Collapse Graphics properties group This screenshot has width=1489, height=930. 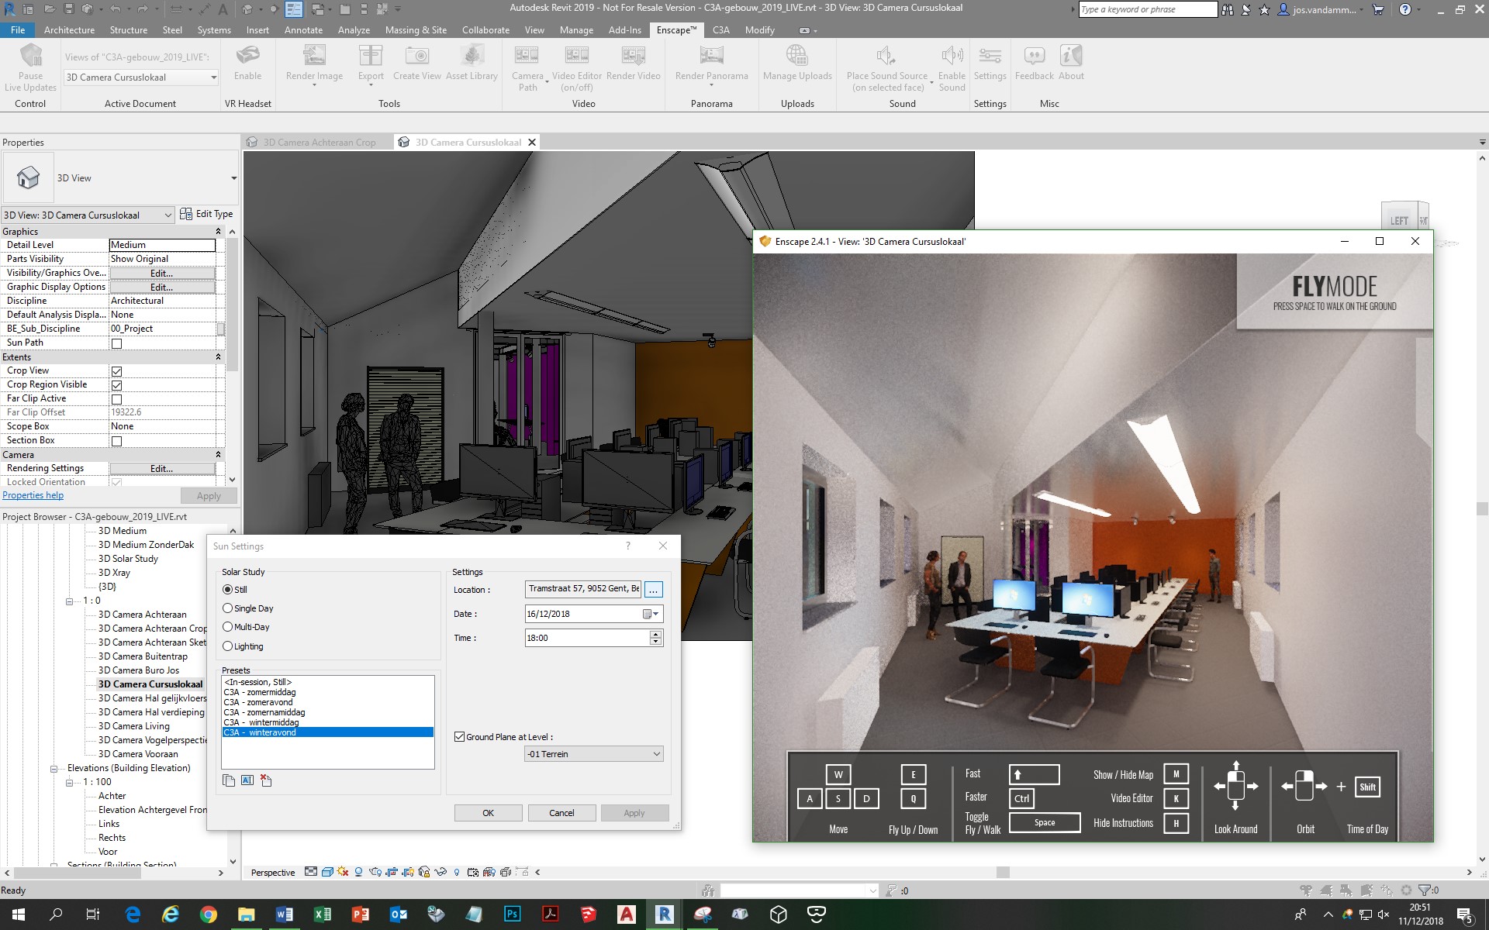(218, 232)
